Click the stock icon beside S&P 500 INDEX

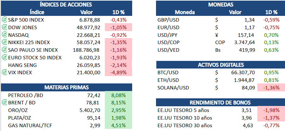click(x=4, y=20)
